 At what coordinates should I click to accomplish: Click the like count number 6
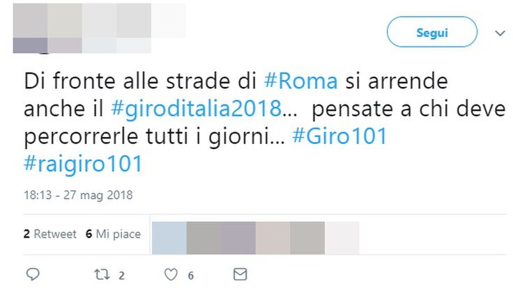coord(191,275)
